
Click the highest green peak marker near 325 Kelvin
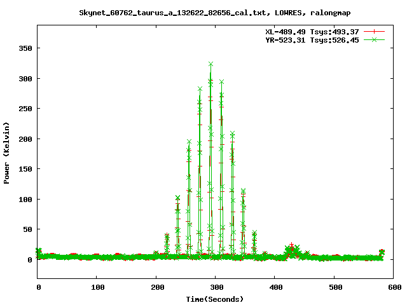(x=210, y=64)
